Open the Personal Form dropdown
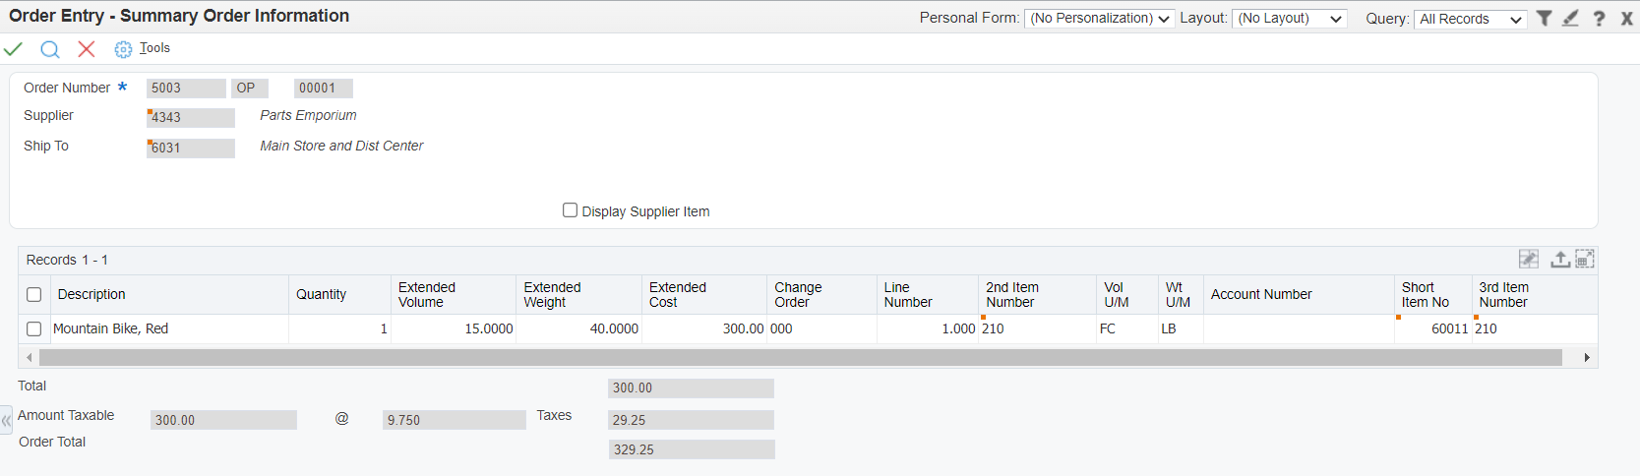 [x=1100, y=18]
